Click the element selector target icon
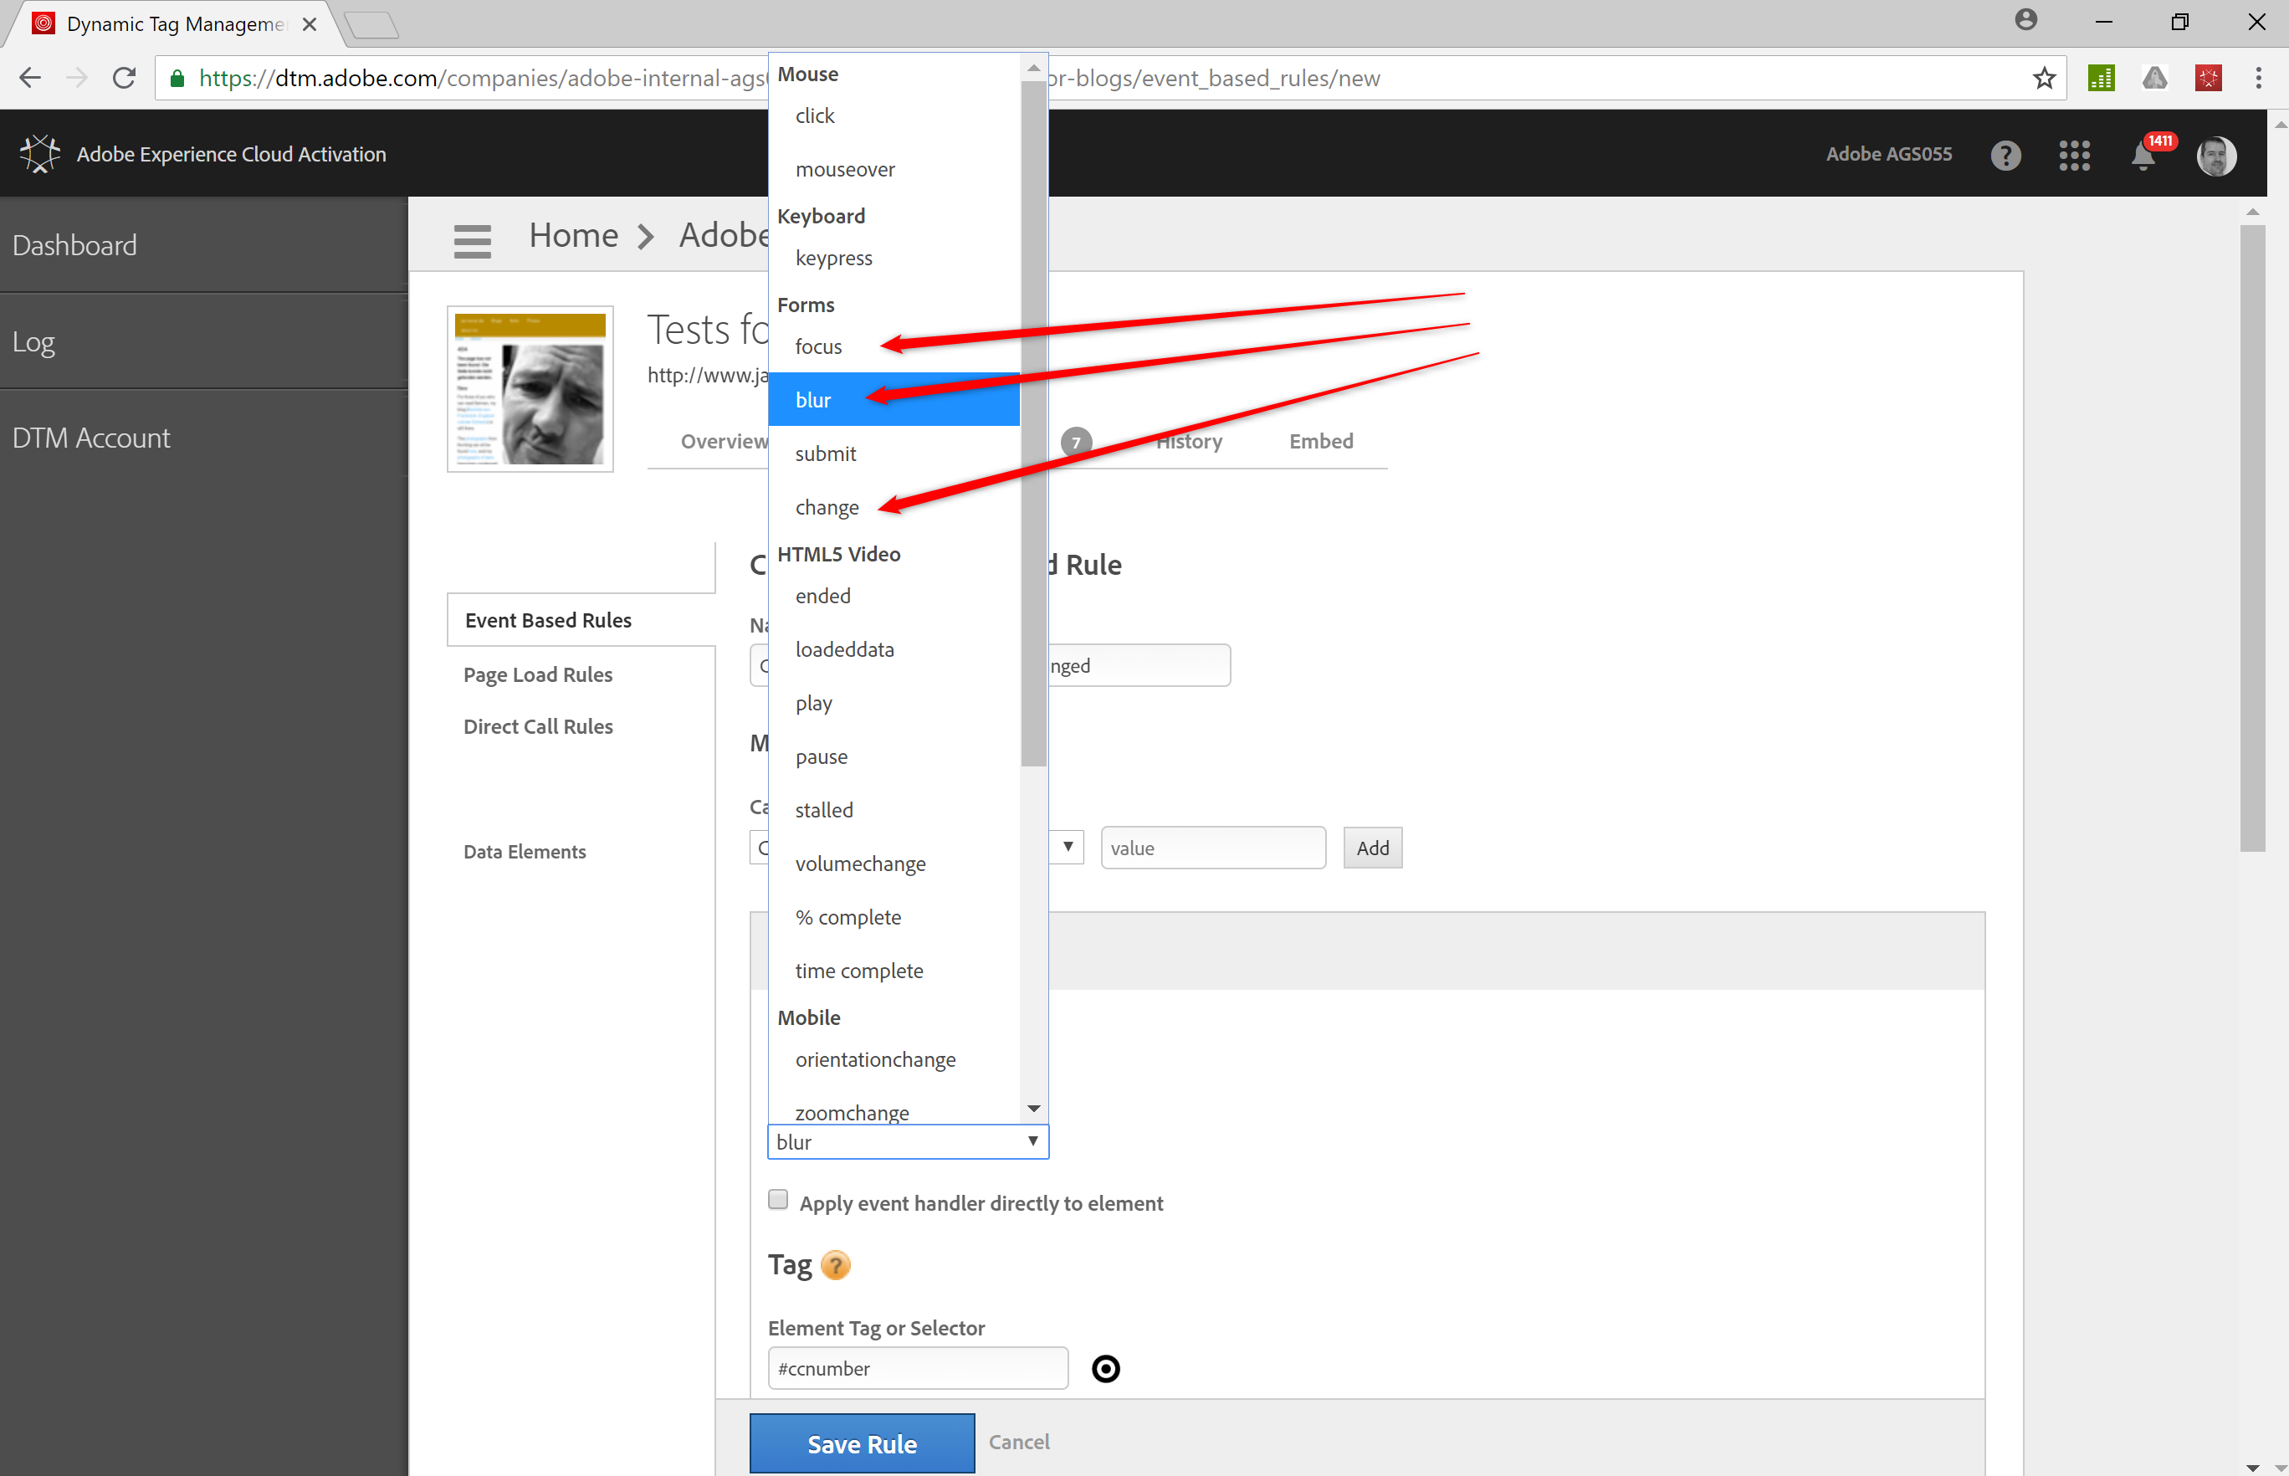The image size is (2289, 1476). click(1106, 1369)
